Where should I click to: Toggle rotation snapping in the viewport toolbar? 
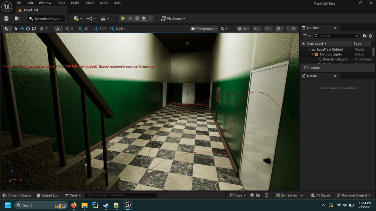96,29
